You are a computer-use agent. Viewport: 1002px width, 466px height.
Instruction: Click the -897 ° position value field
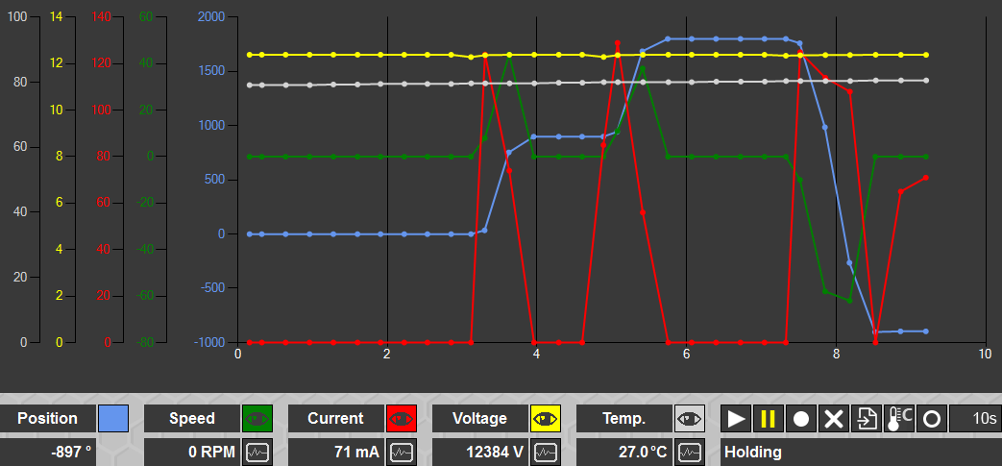[47, 451]
